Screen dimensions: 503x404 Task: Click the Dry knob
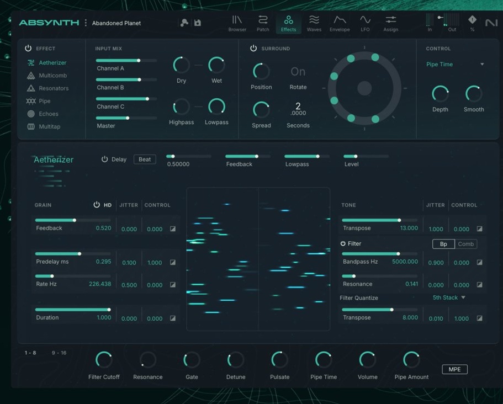(181, 65)
